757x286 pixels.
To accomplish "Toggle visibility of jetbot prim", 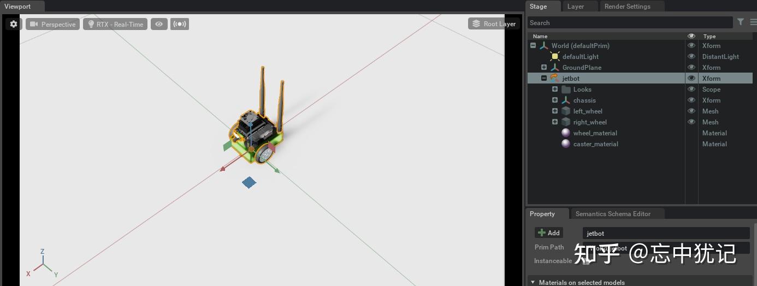I will (x=691, y=79).
